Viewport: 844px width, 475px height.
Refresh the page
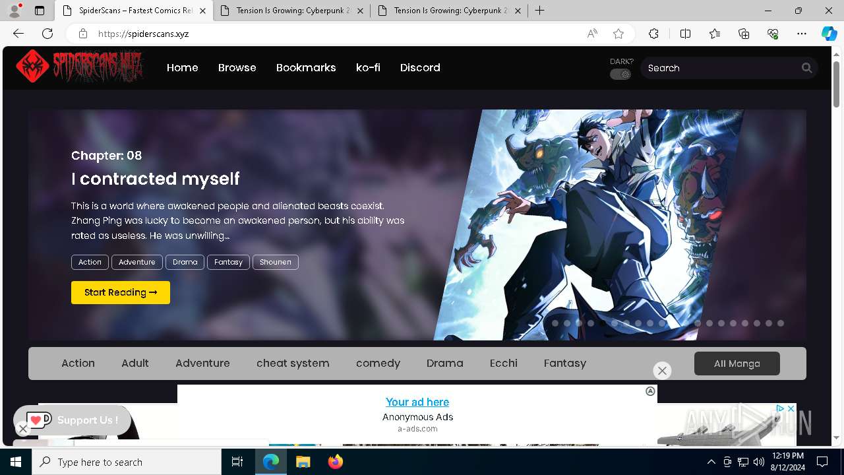coord(47,34)
